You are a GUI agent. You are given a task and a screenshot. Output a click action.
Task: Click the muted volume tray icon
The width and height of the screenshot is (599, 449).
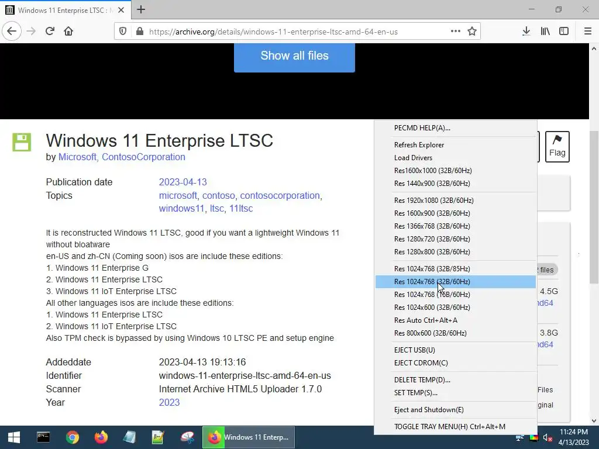(548, 438)
